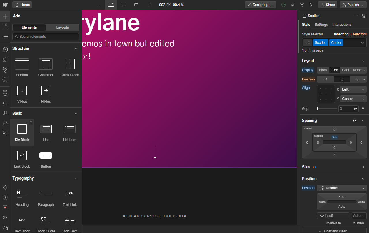Set display to Block
This screenshot has width=369, height=233.
click(x=323, y=70)
